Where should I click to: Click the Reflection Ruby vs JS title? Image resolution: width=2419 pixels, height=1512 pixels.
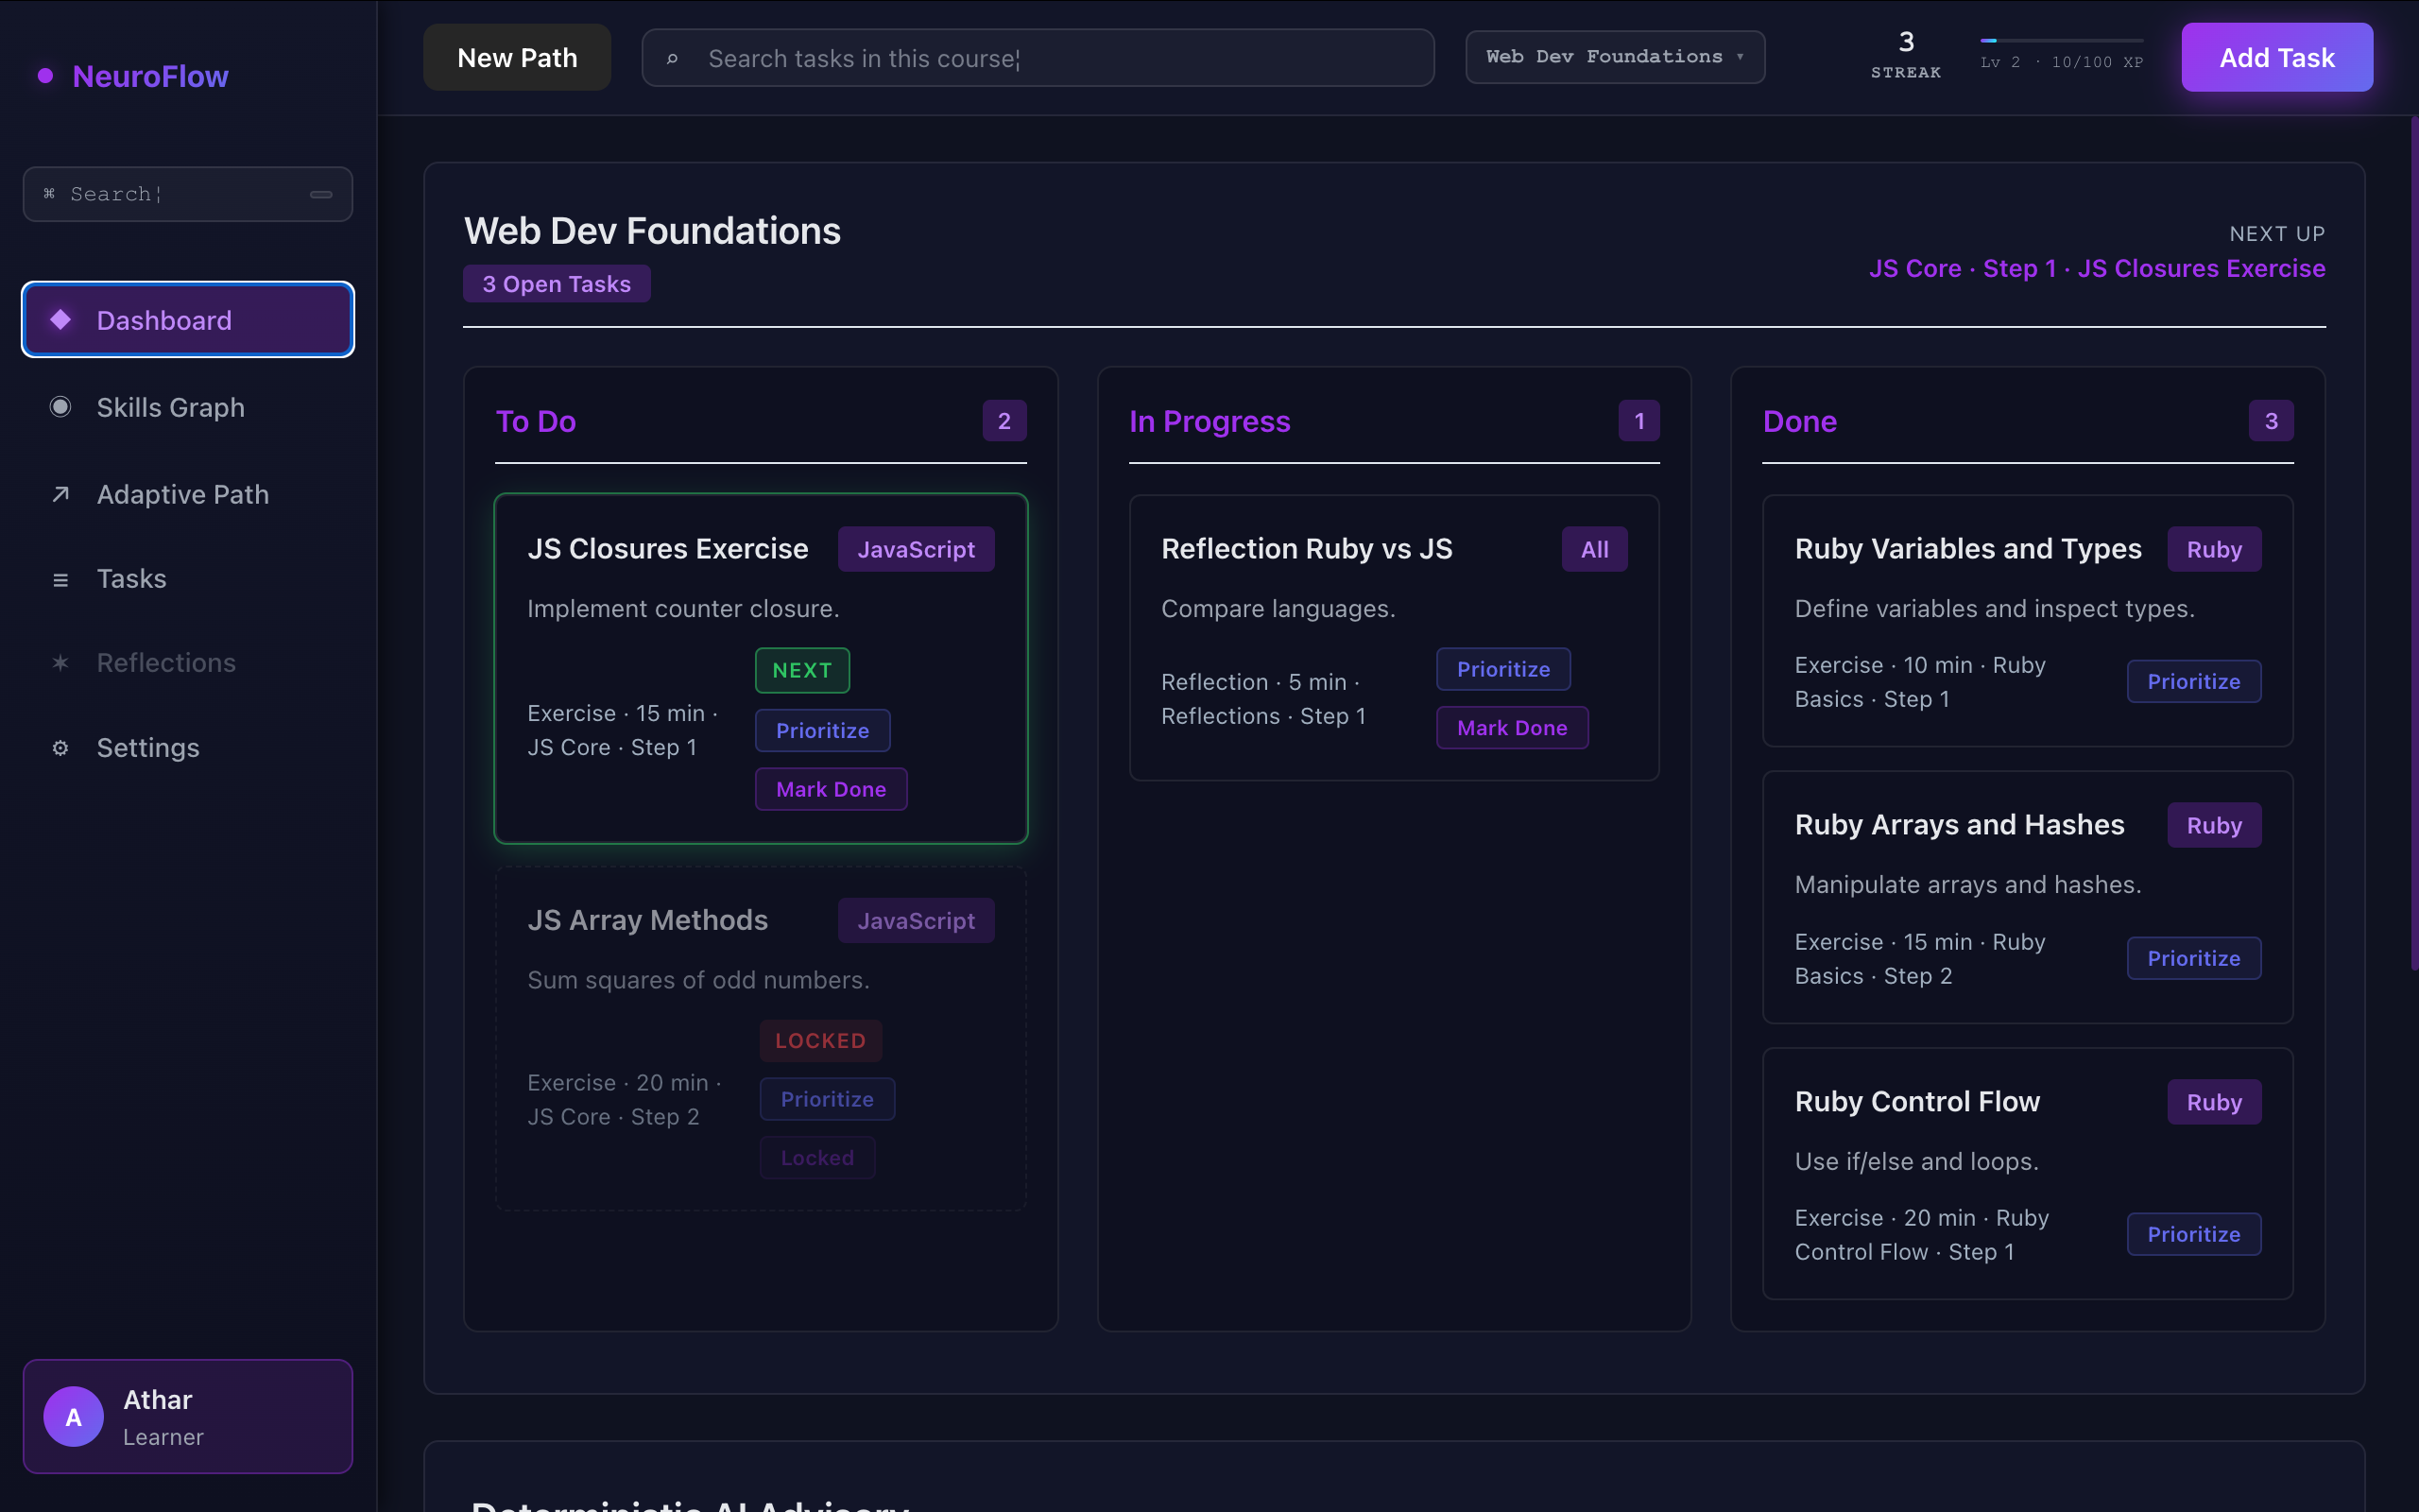click(1307, 549)
